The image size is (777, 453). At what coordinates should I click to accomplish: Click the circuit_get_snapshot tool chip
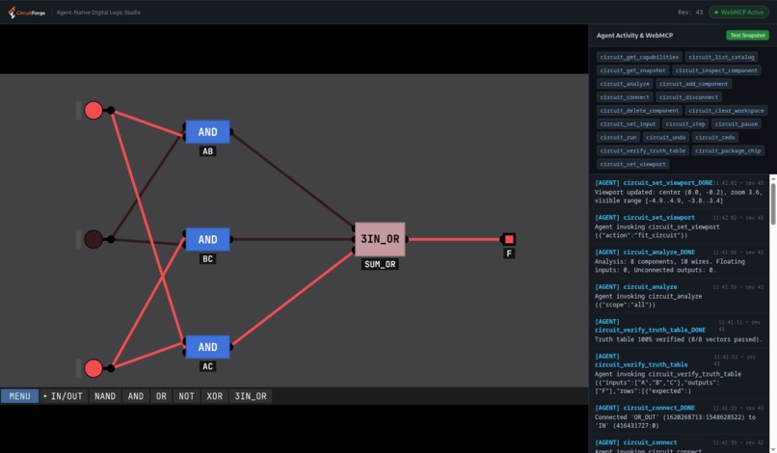pos(632,70)
